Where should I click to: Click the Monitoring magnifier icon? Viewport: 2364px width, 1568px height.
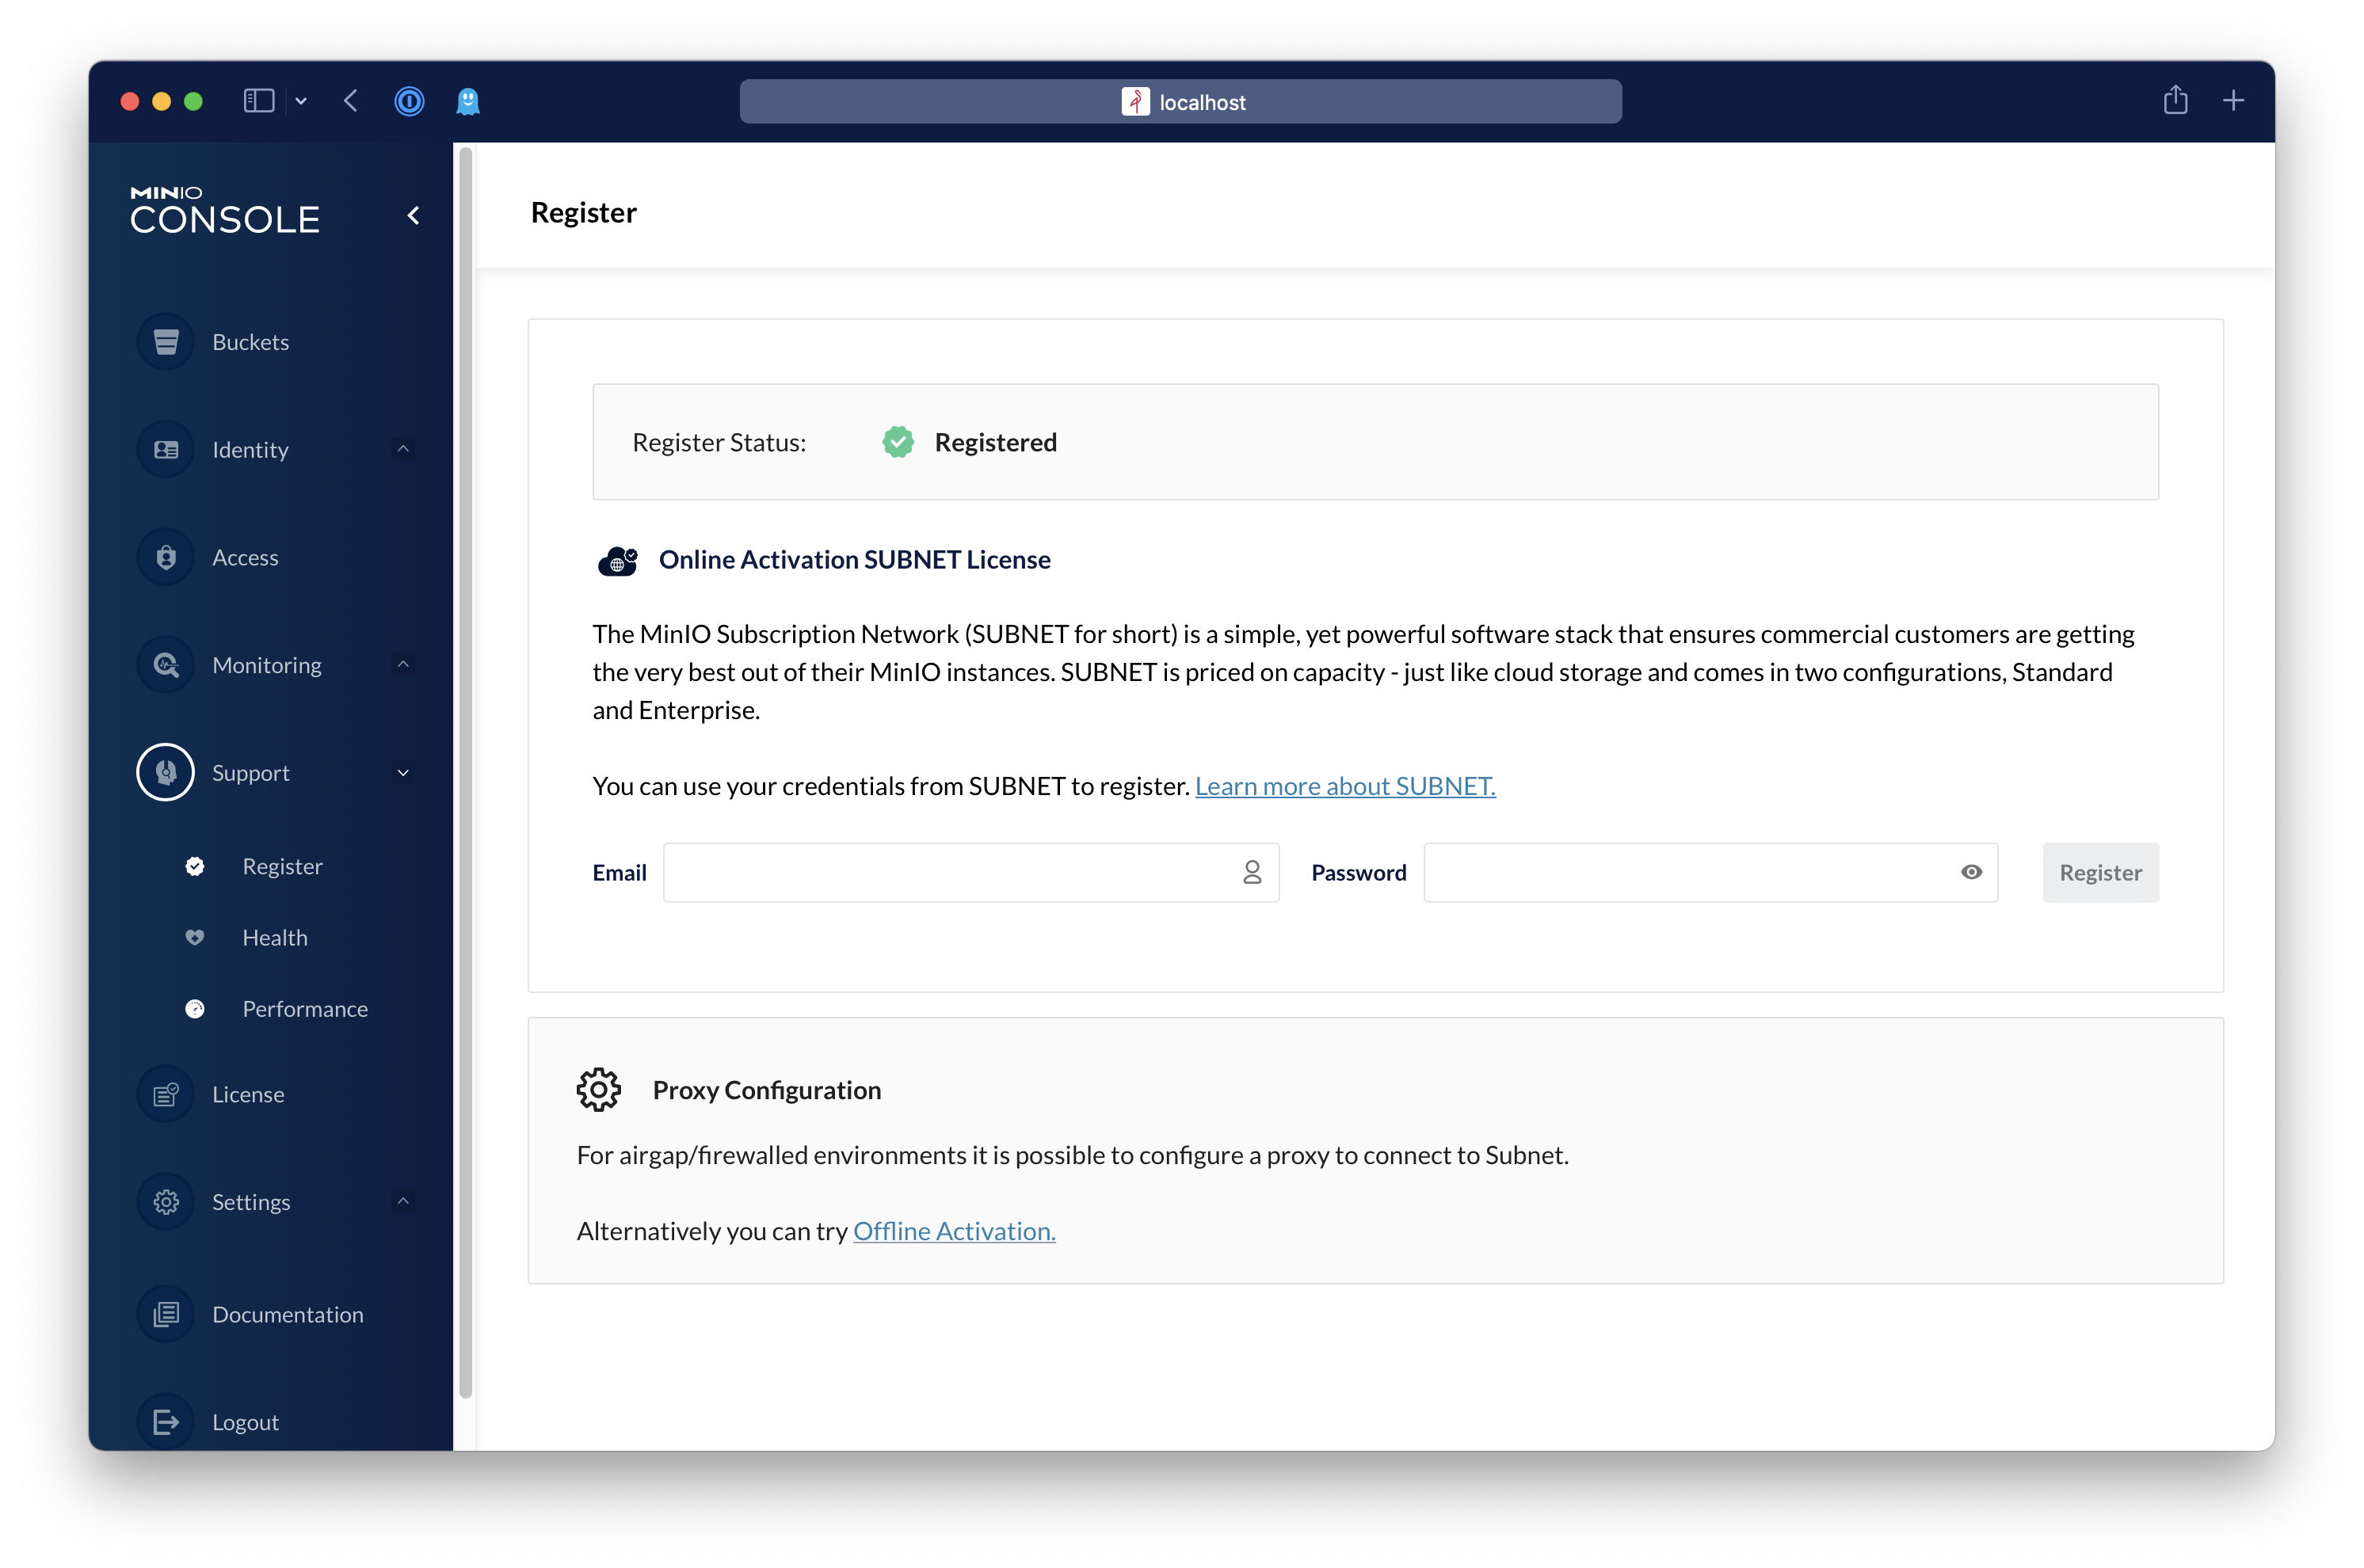pyautogui.click(x=166, y=665)
